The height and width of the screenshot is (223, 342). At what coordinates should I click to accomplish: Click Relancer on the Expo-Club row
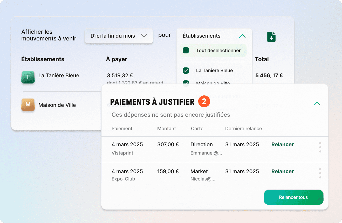coord(282,171)
